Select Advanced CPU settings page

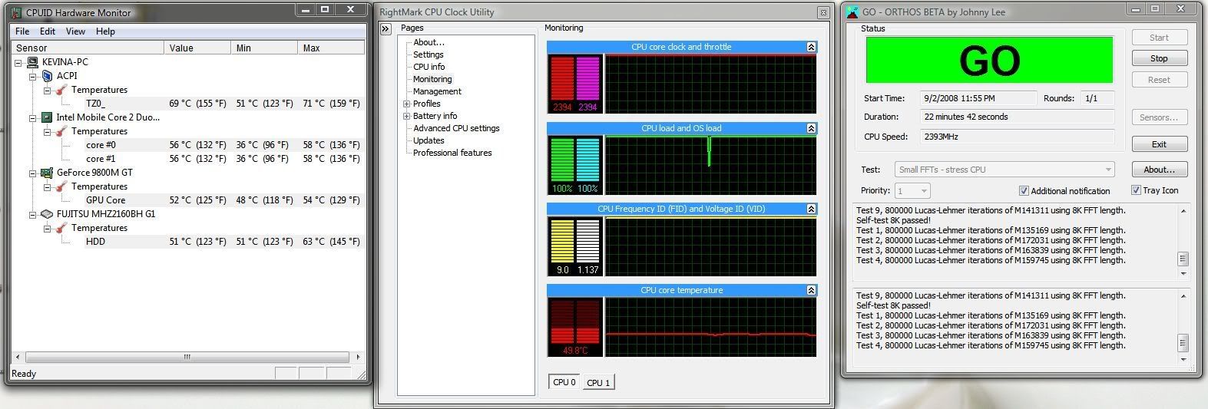(x=456, y=128)
